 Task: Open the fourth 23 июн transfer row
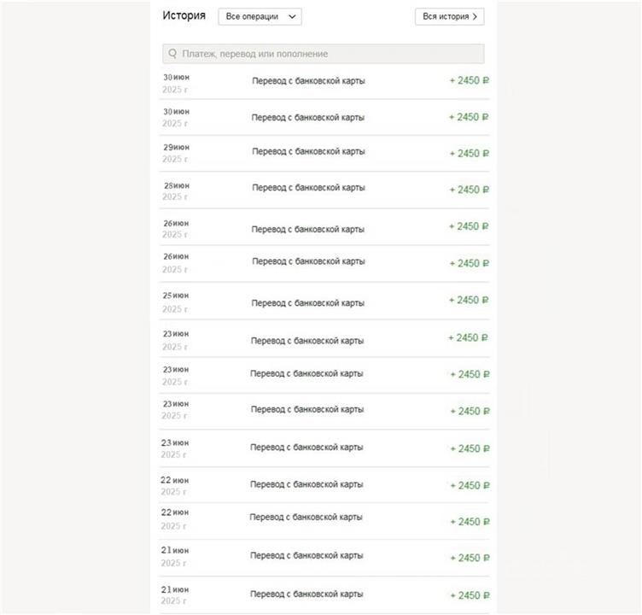(308, 448)
